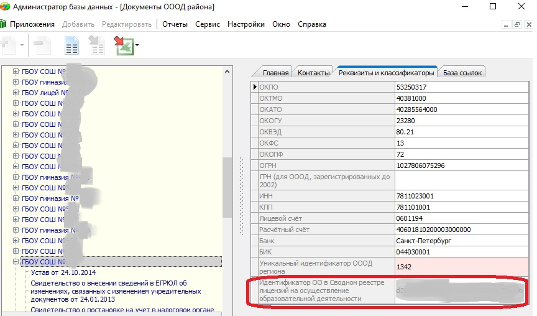Switch to the Главная tab

275,73
